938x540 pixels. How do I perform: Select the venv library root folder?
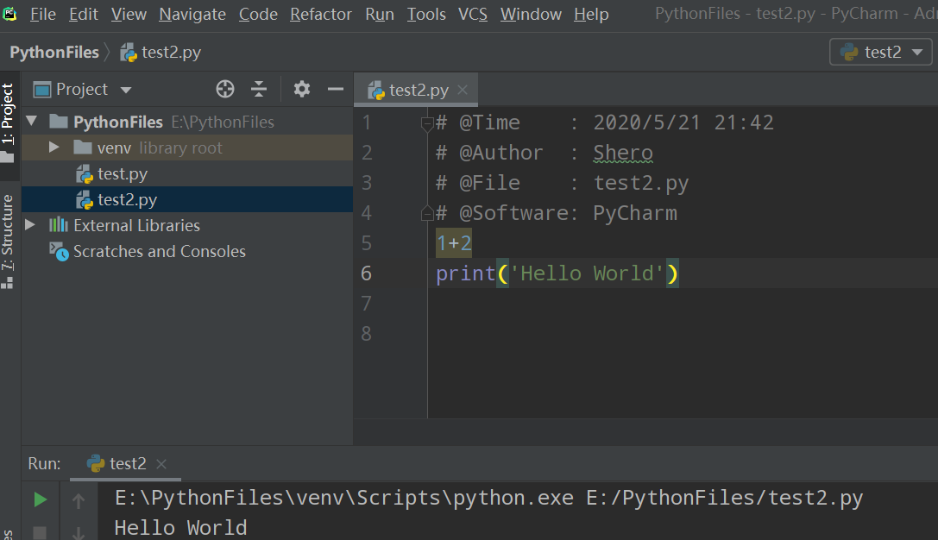pos(187,148)
